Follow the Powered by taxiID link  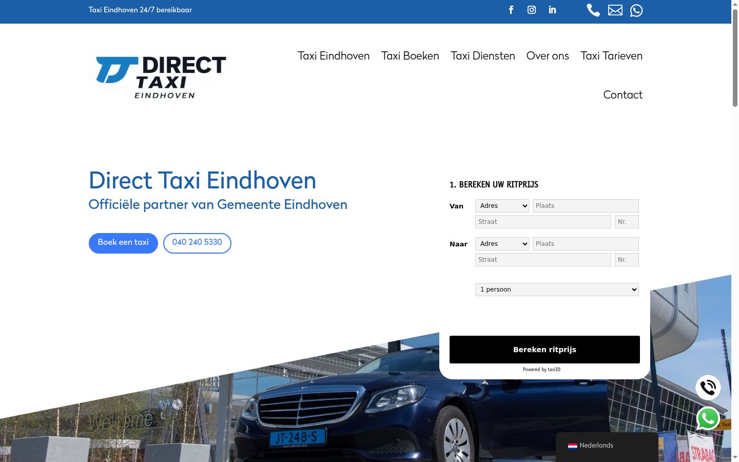541,370
